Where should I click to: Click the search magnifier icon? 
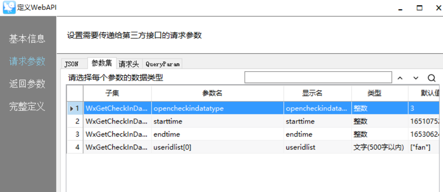coord(431,78)
